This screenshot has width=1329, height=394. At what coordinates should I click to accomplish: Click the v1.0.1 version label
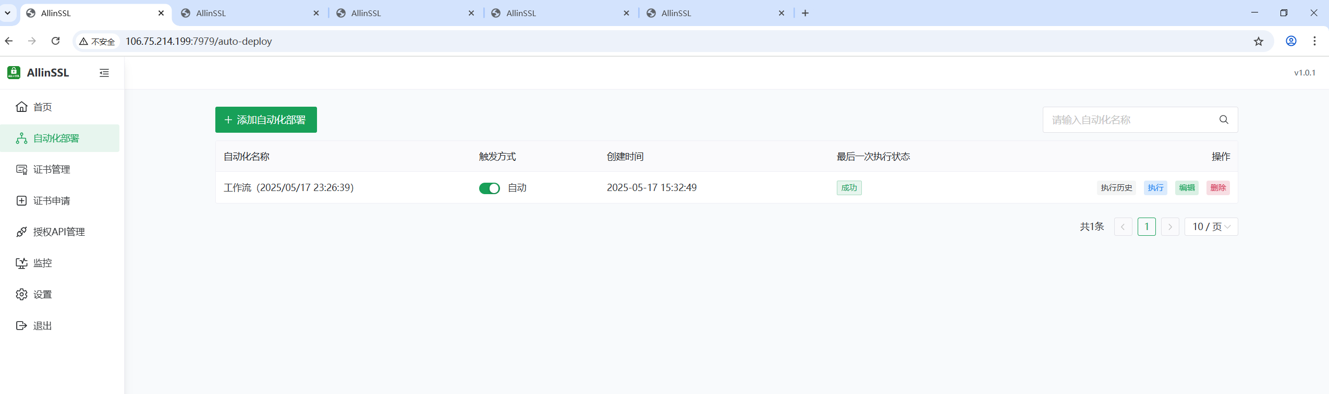click(x=1304, y=73)
